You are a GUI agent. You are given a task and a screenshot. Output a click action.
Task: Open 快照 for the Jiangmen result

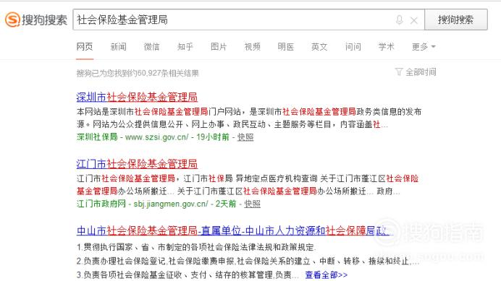[253, 204]
